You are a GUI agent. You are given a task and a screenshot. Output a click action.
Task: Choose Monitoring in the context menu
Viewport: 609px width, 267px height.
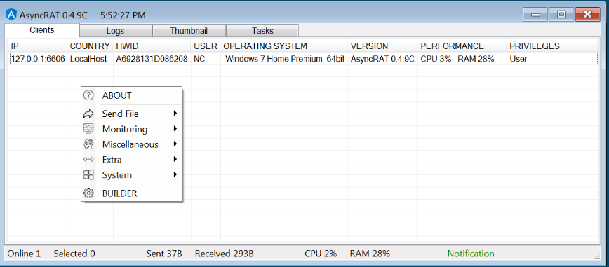click(131, 129)
